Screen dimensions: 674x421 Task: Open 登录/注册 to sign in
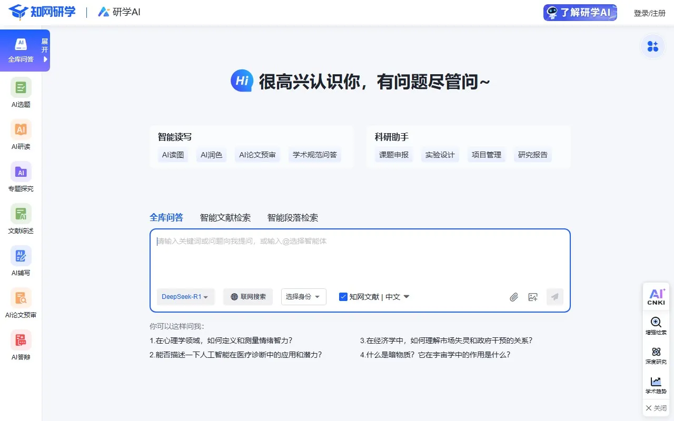650,12
